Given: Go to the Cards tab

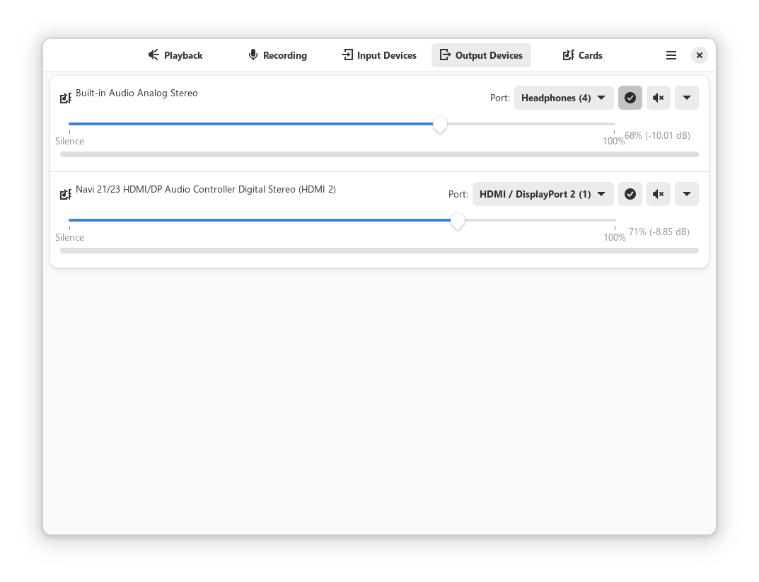Looking at the screenshot, I should tap(582, 55).
